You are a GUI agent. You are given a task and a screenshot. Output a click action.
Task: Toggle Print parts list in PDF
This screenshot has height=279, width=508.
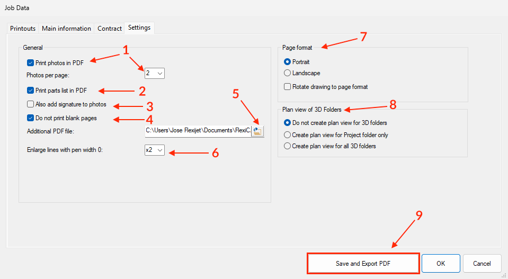[x=31, y=90]
